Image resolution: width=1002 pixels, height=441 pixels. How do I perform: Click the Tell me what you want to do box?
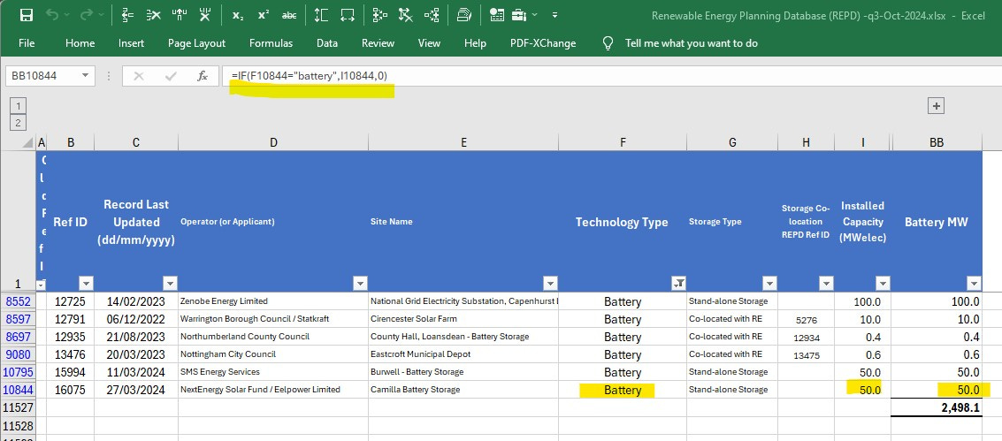click(x=692, y=42)
